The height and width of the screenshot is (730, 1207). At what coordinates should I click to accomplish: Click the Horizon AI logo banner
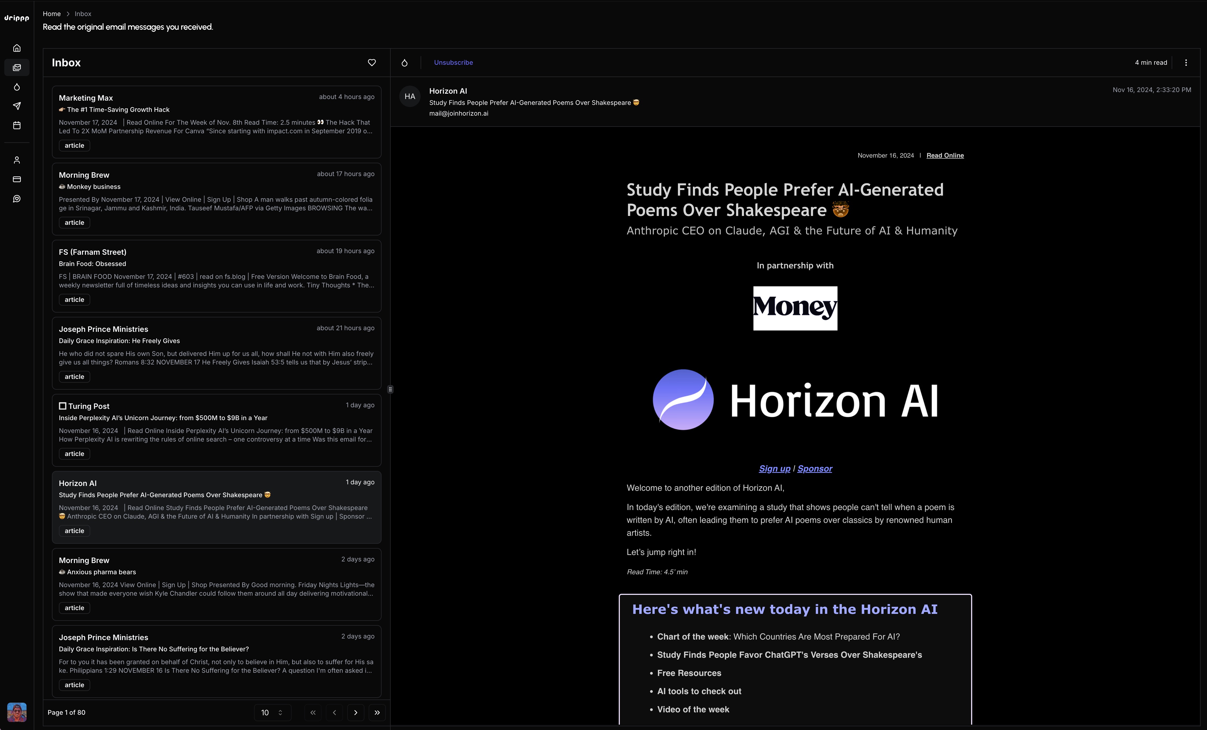click(x=795, y=400)
